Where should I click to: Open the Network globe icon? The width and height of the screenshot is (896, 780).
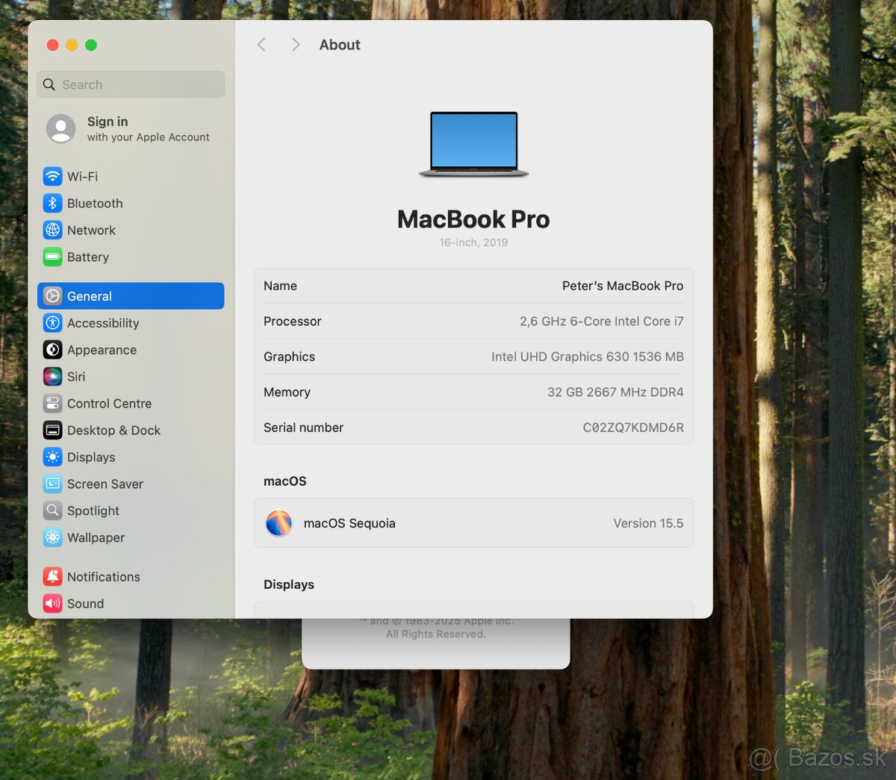52,230
